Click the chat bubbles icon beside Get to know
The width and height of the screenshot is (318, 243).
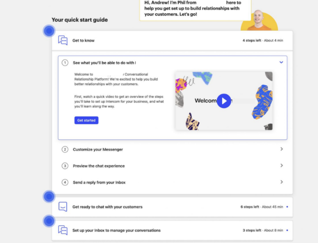pyautogui.click(x=63, y=40)
